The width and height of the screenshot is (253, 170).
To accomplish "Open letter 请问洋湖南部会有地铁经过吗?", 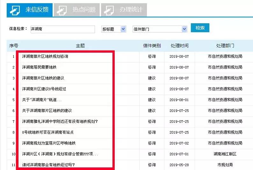I will tap(48, 165).
